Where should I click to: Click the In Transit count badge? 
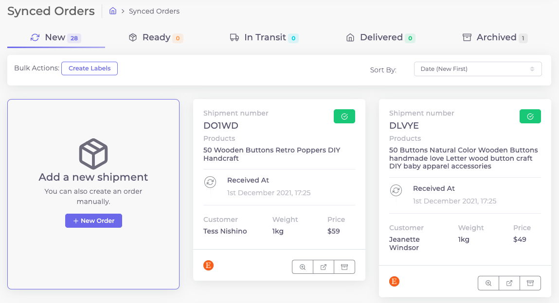pos(293,38)
